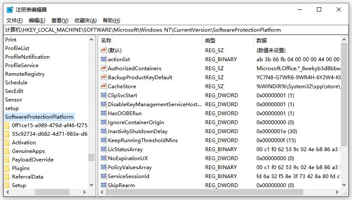Open the 收藏夹(A) menu
This screenshot has width=352, height=200.
pos(86,21)
